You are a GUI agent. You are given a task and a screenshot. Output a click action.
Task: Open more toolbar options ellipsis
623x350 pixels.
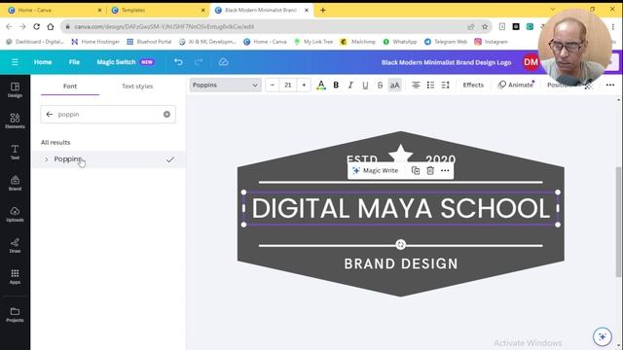tap(610, 85)
